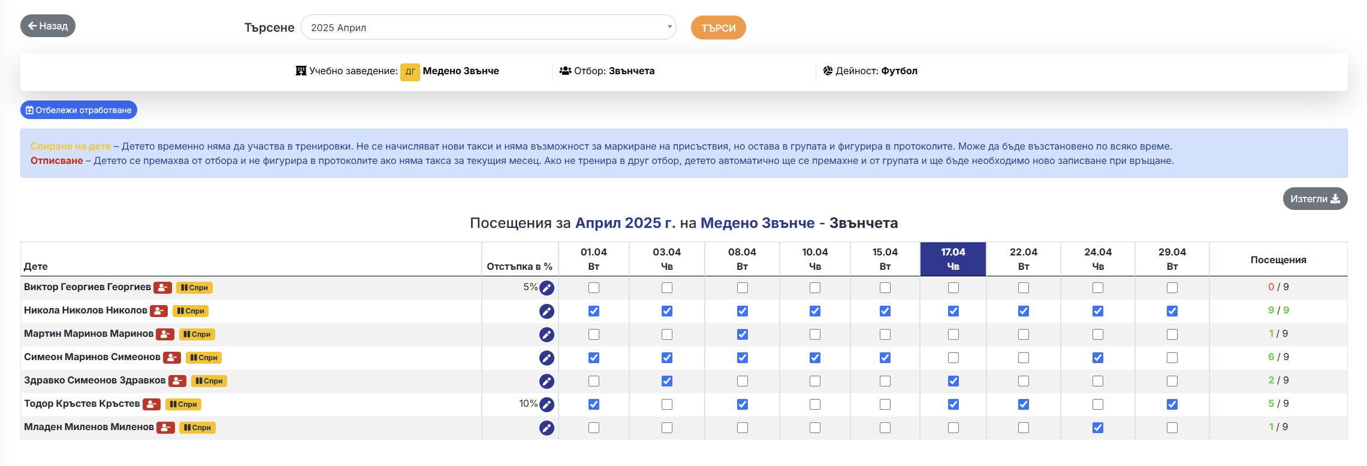This screenshot has height=466, width=1367.
Task: Click Отбележи отработване button
Action: tap(79, 110)
